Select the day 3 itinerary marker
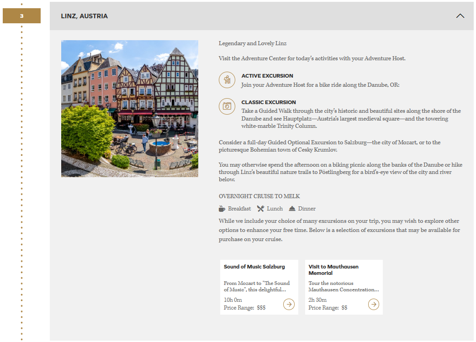This screenshot has width=476, height=342. [21, 16]
